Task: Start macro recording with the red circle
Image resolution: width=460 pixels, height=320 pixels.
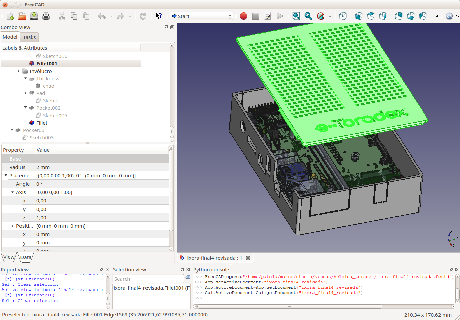Action: [244, 16]
